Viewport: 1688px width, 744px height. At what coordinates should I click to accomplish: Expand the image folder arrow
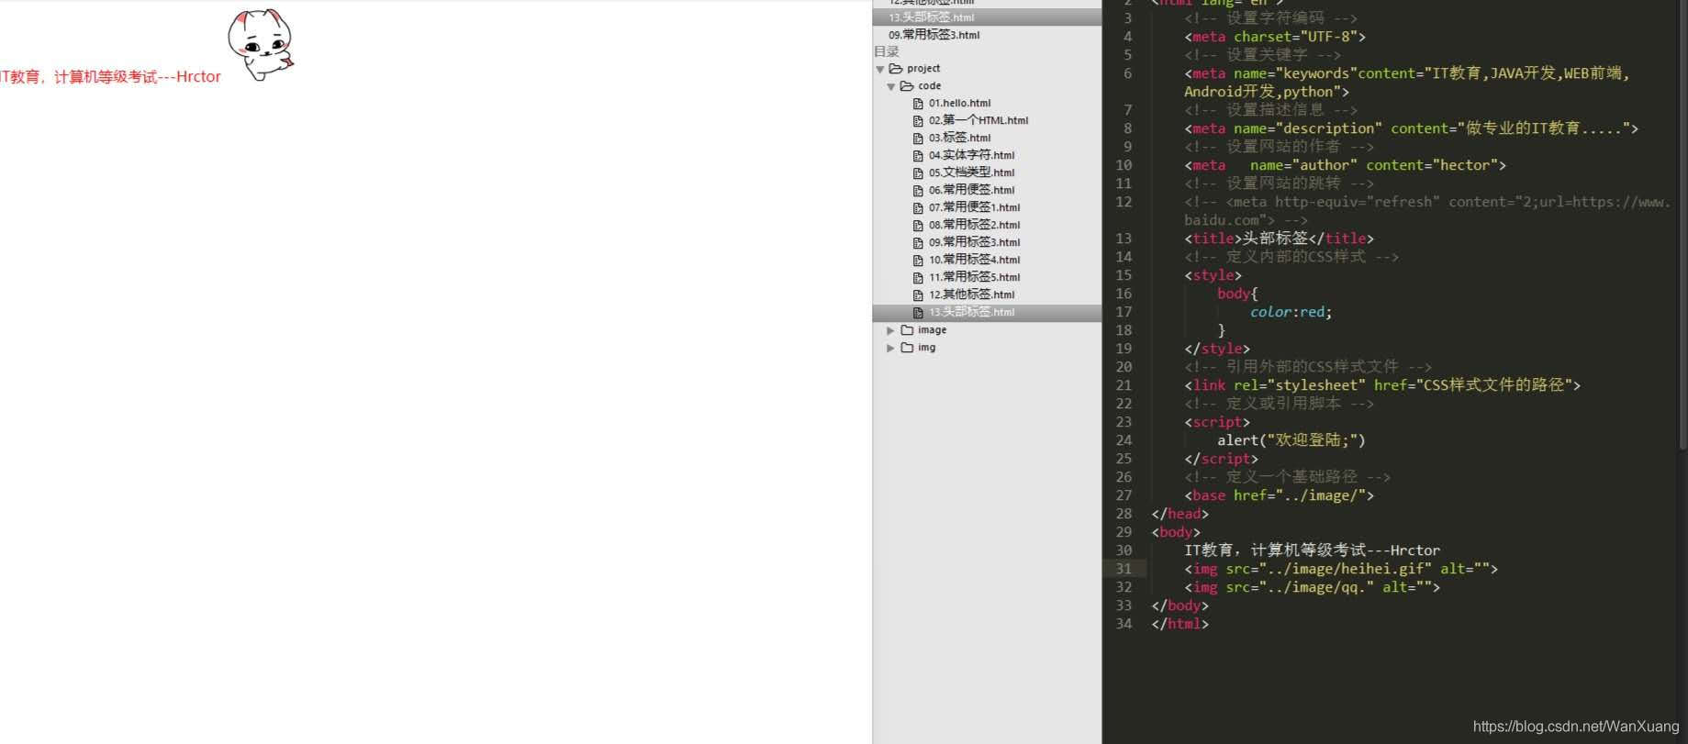890,330
